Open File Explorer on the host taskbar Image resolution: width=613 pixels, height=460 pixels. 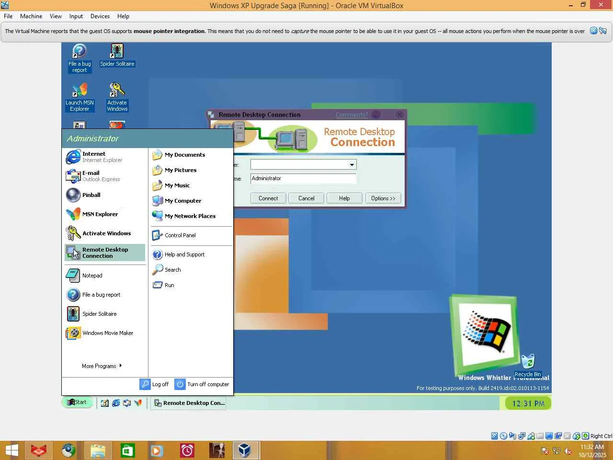coord(98,450)
